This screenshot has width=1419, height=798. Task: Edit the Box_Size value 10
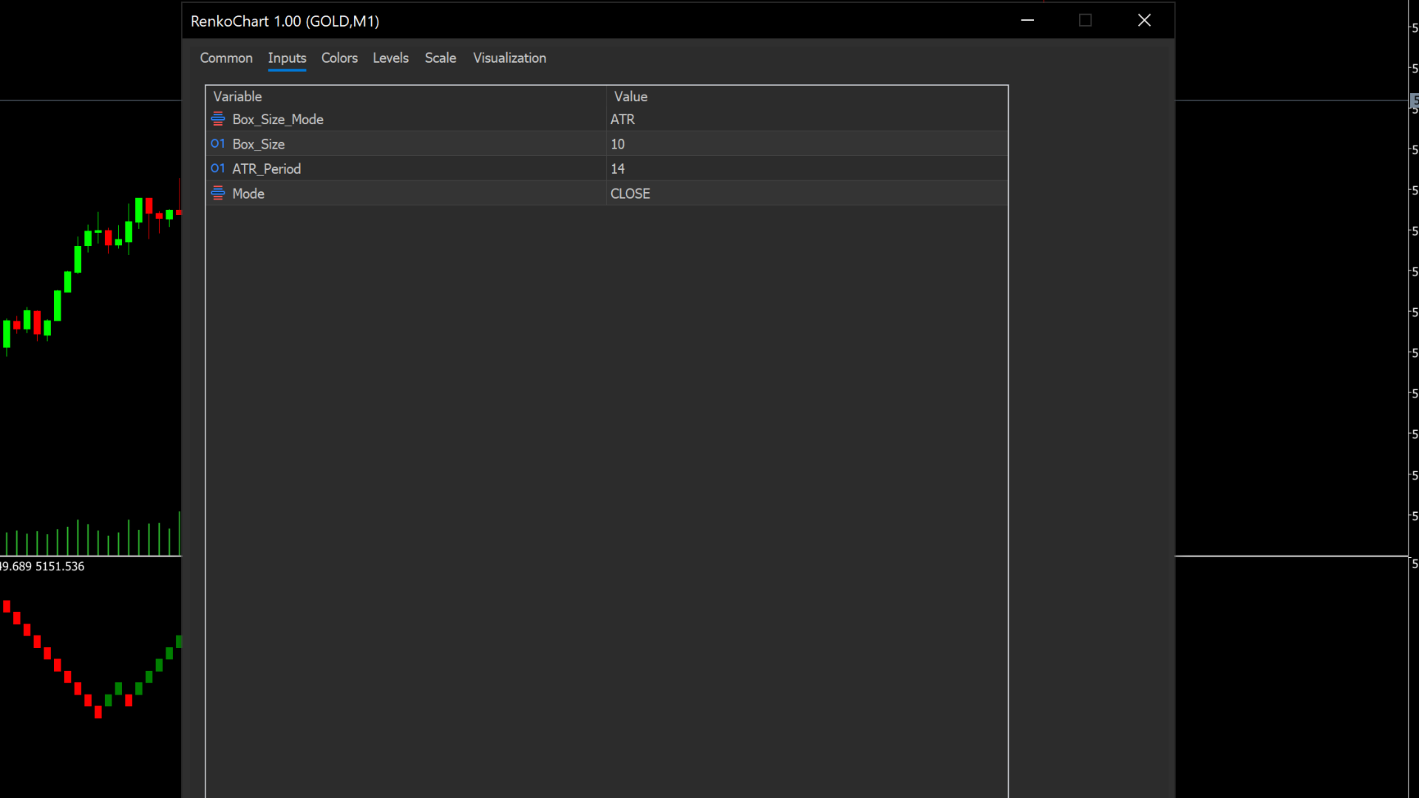tap(806, 144)
